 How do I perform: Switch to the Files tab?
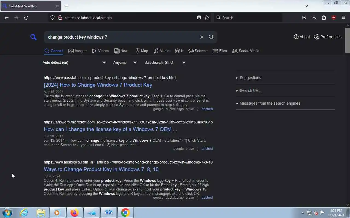coord(220,51)
